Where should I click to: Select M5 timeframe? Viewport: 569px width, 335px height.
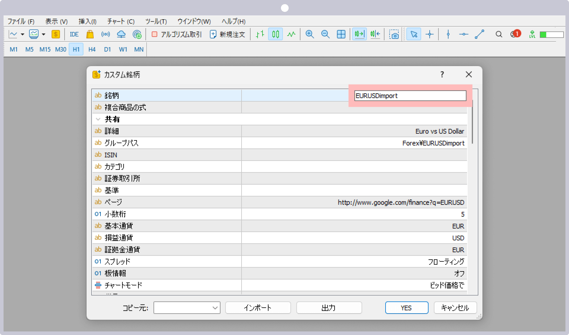coord(29,50)
